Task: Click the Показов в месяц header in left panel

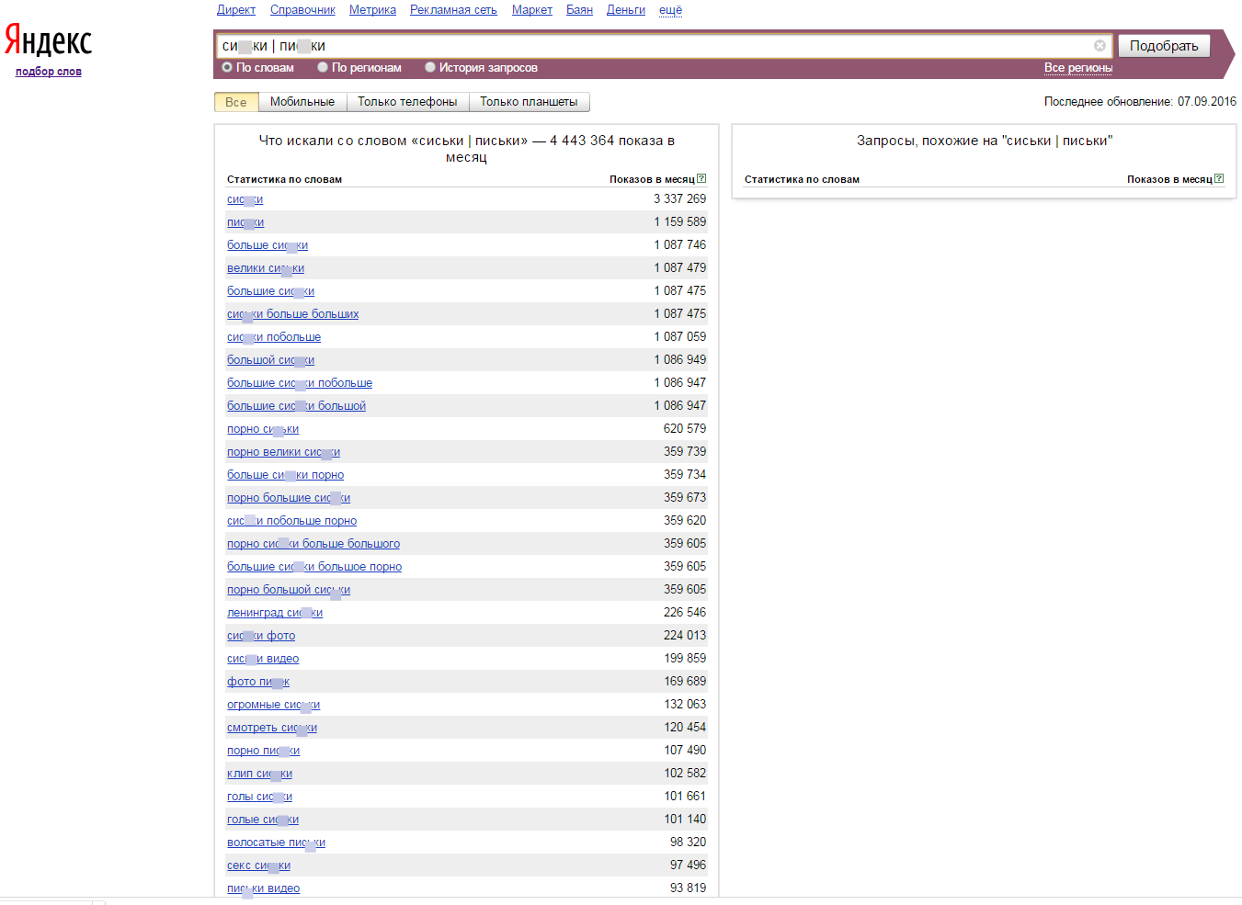Action: 652,180
